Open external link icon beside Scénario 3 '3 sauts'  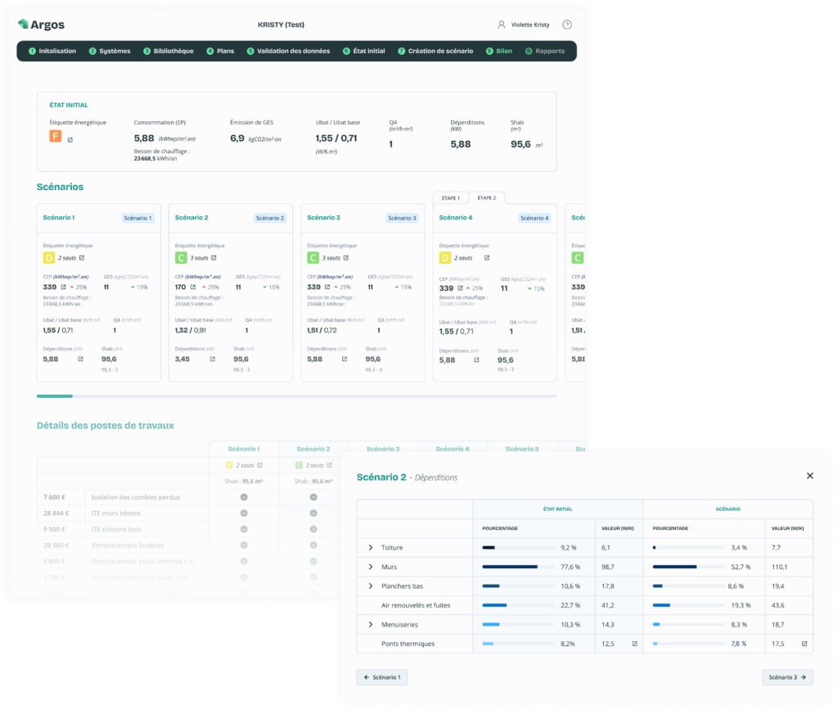tap(347, 258)
